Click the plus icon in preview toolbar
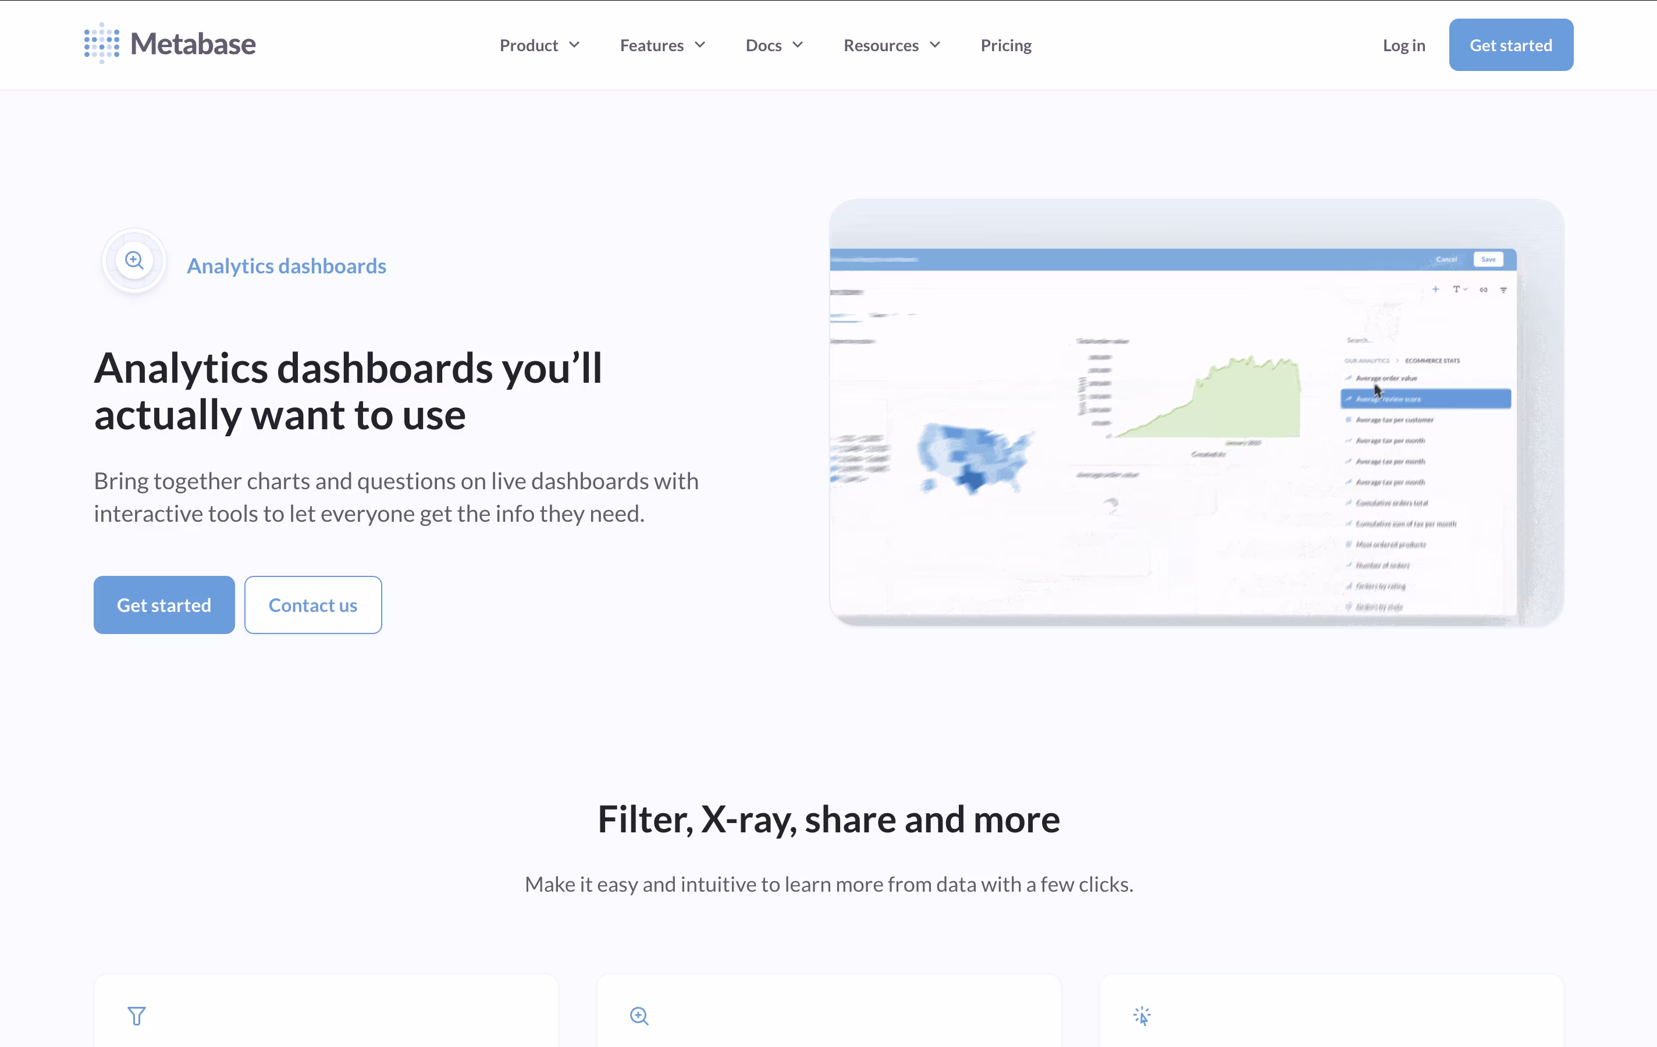The height and width of the screenshot is (1047, 1657). click(1435, 289)
